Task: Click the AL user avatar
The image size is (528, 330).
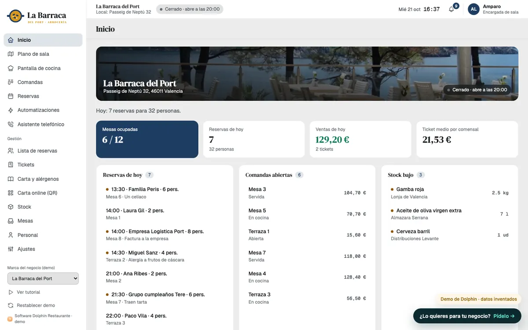Action: point(473,9)
